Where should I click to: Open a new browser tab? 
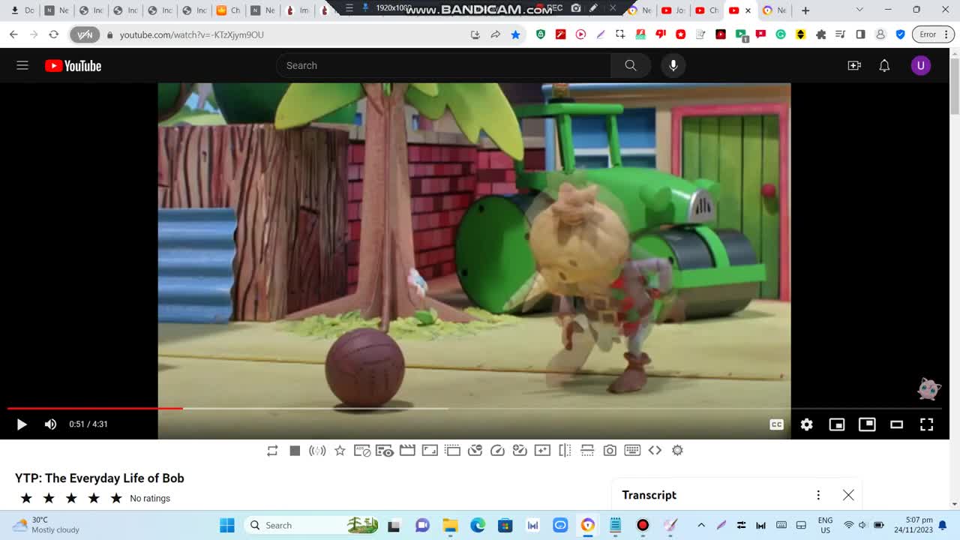[805, 10]
